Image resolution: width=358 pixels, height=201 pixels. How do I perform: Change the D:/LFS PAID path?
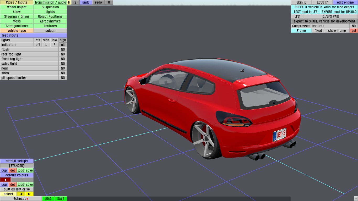(331, 16)
